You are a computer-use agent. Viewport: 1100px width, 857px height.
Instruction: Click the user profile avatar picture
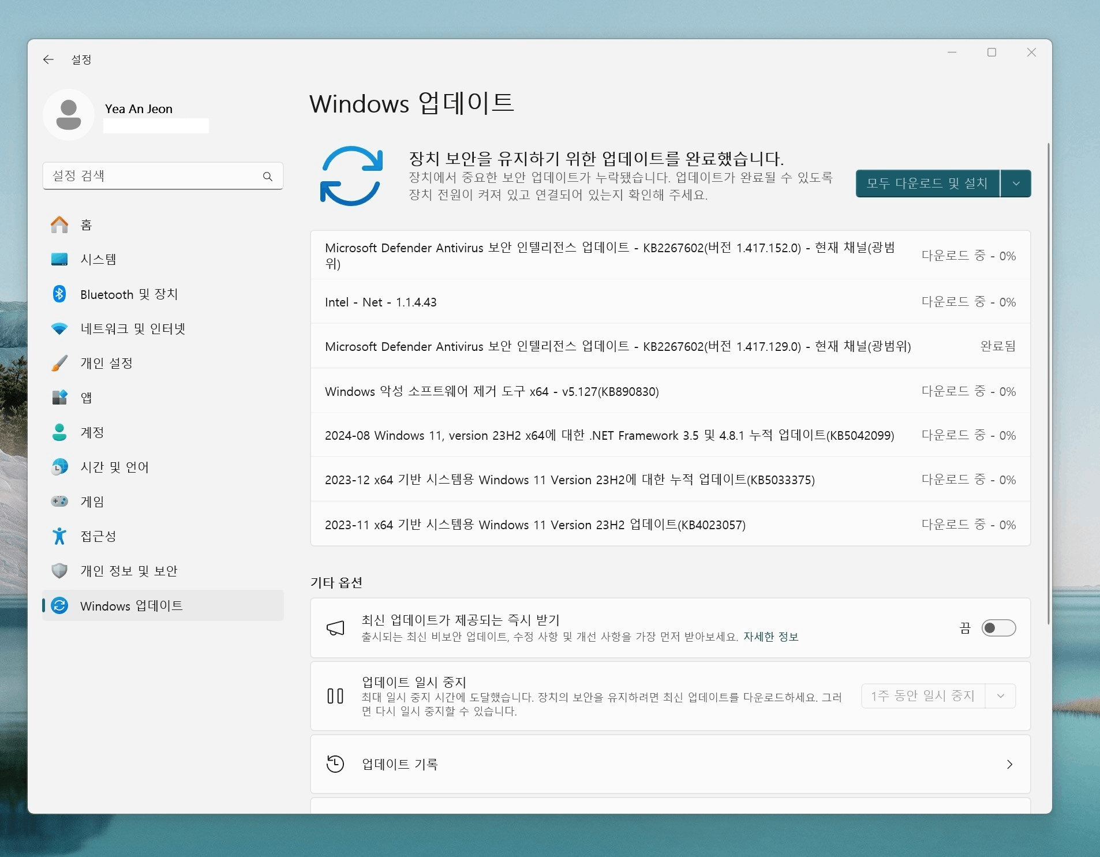69,115
